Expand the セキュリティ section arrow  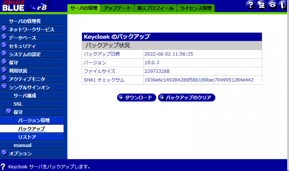(x=4, y=45)
